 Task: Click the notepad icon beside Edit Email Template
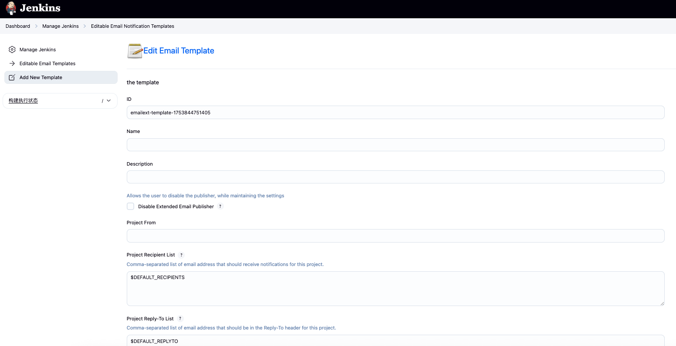tap(135, 51)
